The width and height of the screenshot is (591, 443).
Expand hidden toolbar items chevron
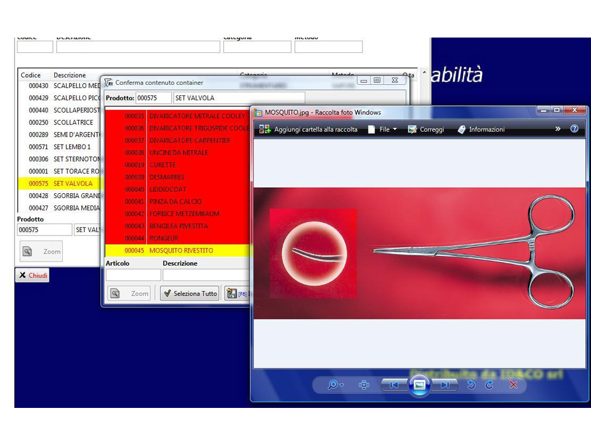click(x=558, y=129)
